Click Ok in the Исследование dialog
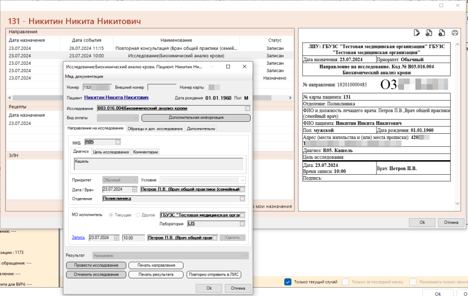Screen dimensions: 468x296 [209, 288]
